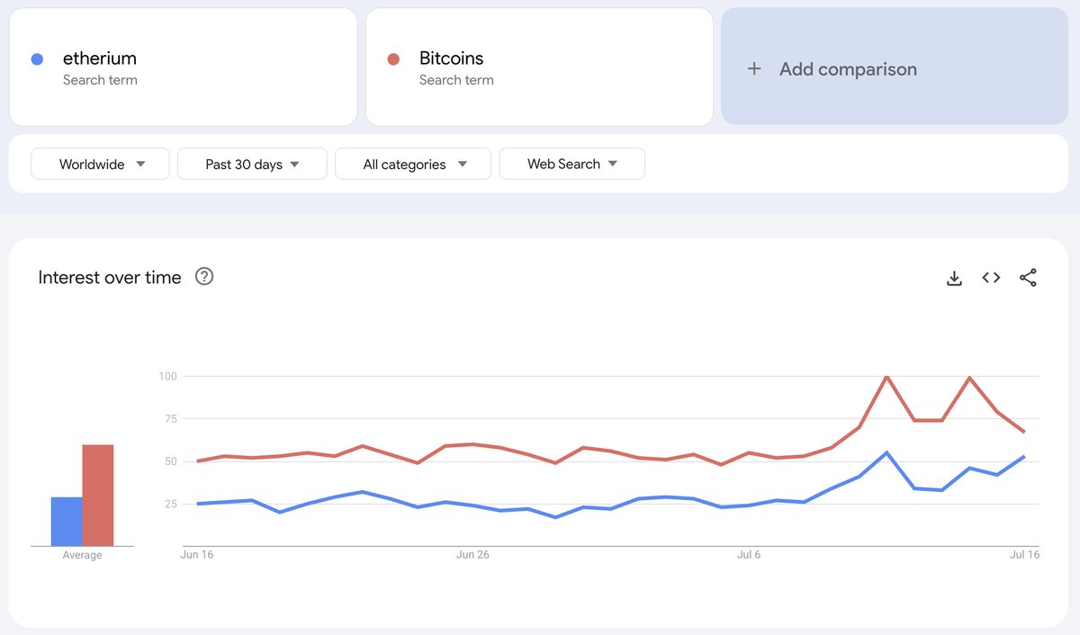1080x635 pixels.
Task: Edit the Bitcoins search term card
Action: pyautogui.click(x=539, y=67)
